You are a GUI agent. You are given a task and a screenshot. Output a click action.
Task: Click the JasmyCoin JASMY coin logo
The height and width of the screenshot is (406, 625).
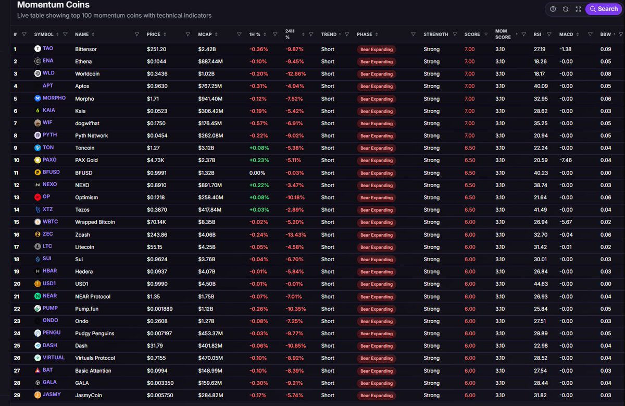click(37, 395)
